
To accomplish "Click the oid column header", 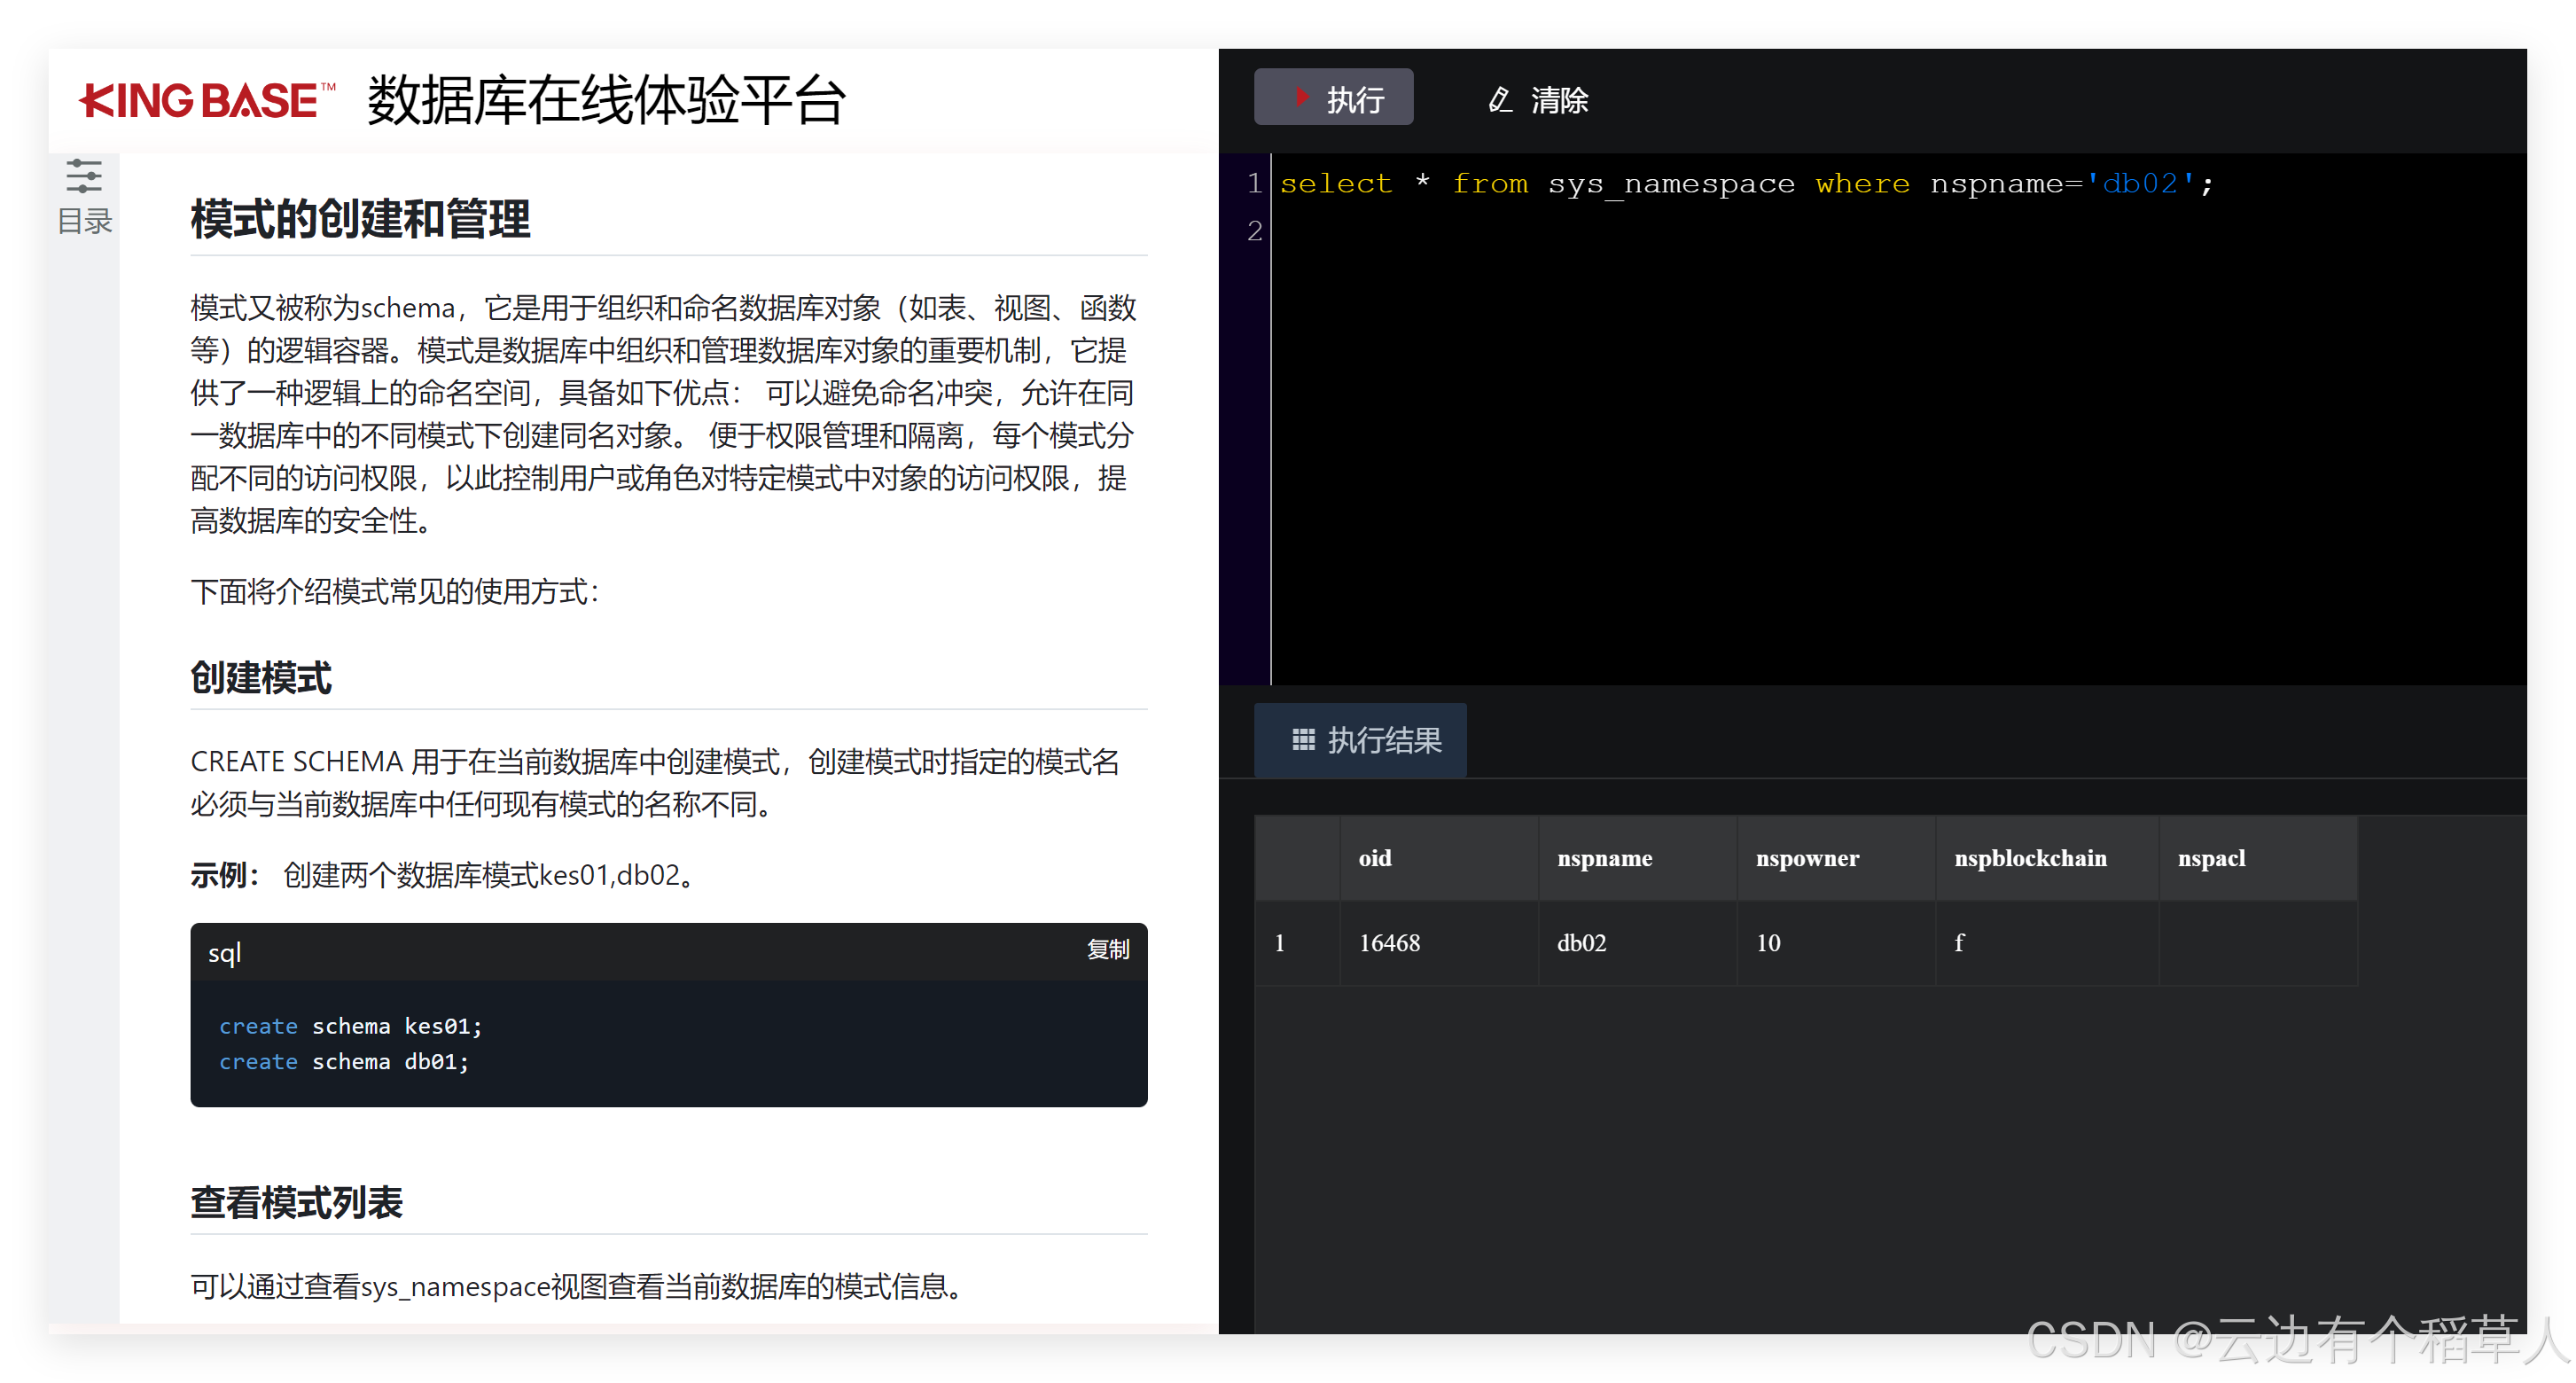I will pos(1374,858).
